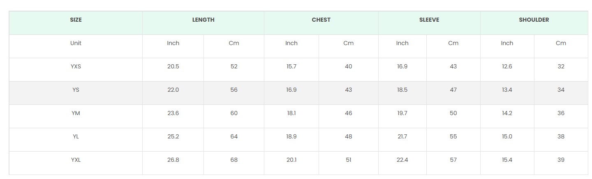The width and height of the screenshot is (592, 179).
Task: Click YXL length value 26.8 inches
Action: click(173, 160)
